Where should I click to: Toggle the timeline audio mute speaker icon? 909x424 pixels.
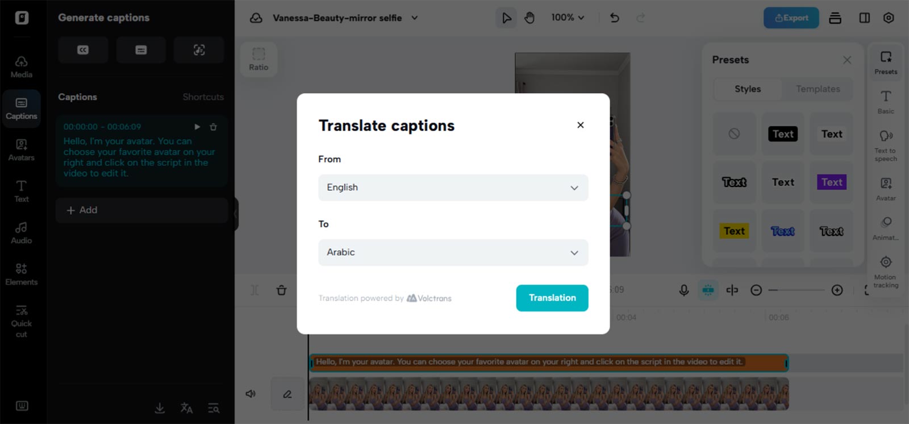click(x=250, y=393)
